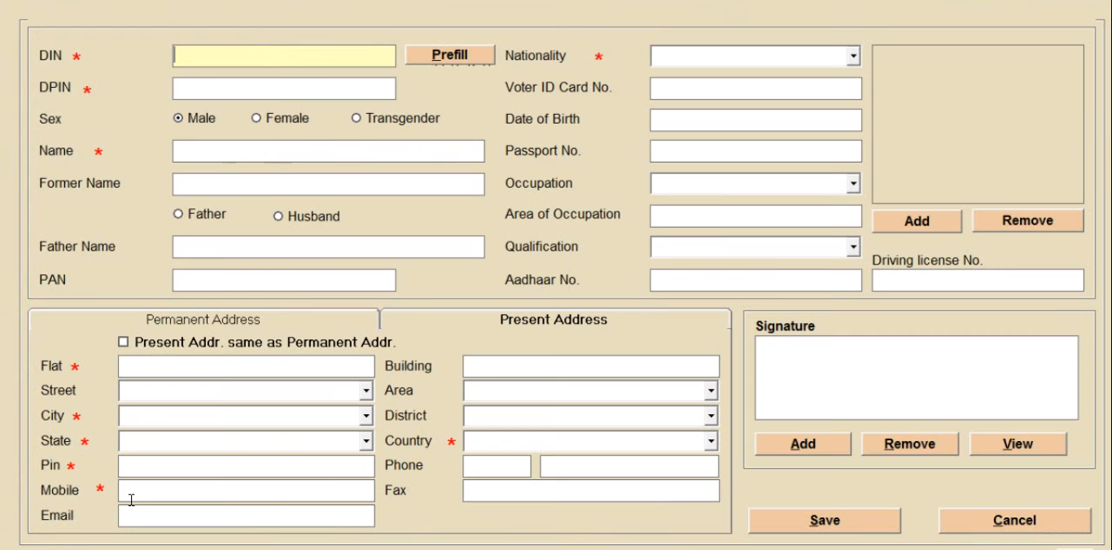Image resolution: width=1112 pixels, height=550 pixels.
Task: Switch to the Permanent Address tab
Action: tap(204, 320)
